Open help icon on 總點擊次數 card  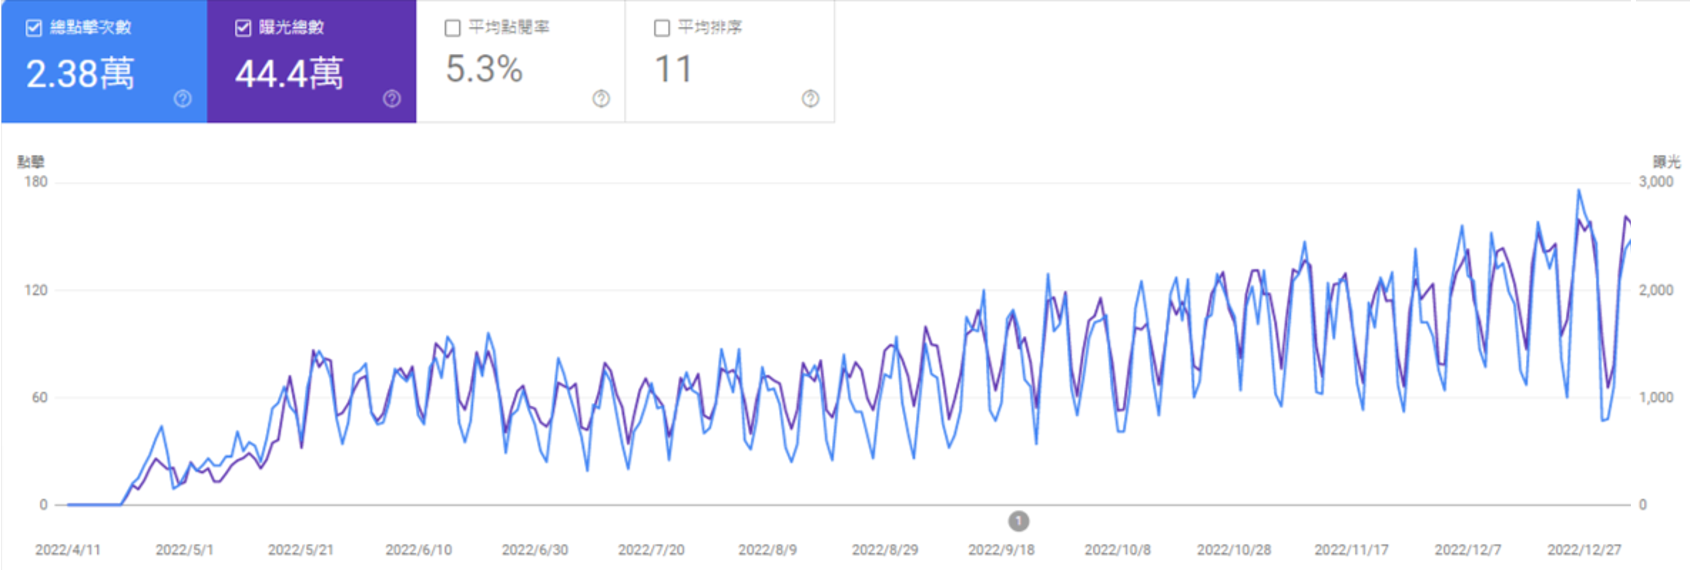point(182,98)
